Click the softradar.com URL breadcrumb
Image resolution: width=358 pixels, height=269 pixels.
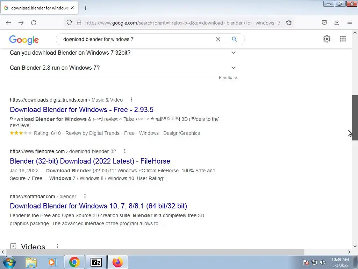43,196
